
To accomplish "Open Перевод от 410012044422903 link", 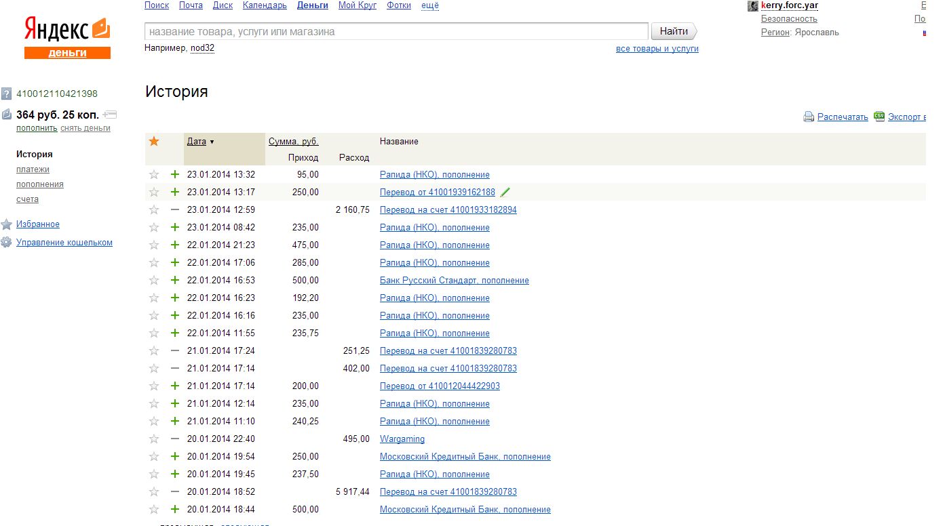I will coord(440,386).
